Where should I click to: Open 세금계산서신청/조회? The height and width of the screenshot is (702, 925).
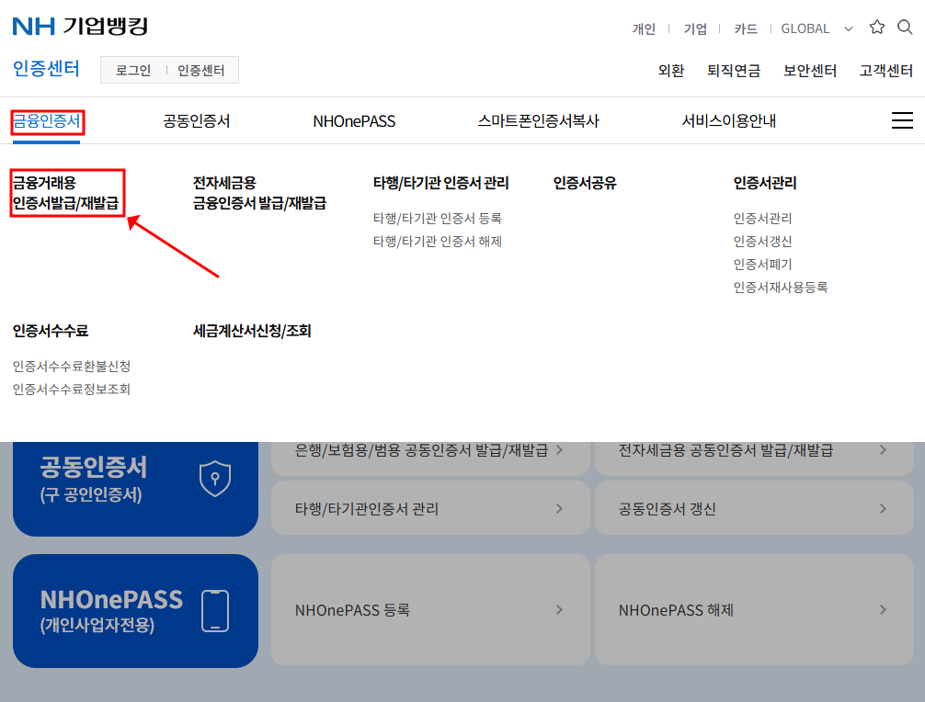(252, 331)
